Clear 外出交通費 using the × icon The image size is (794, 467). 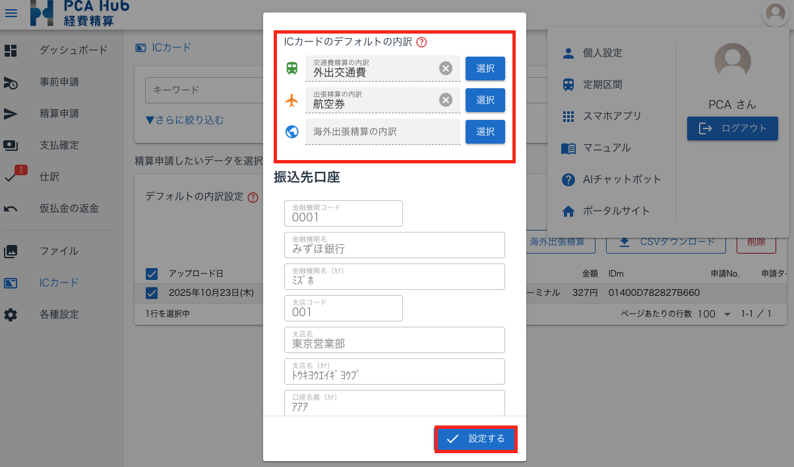click(446, 69)
